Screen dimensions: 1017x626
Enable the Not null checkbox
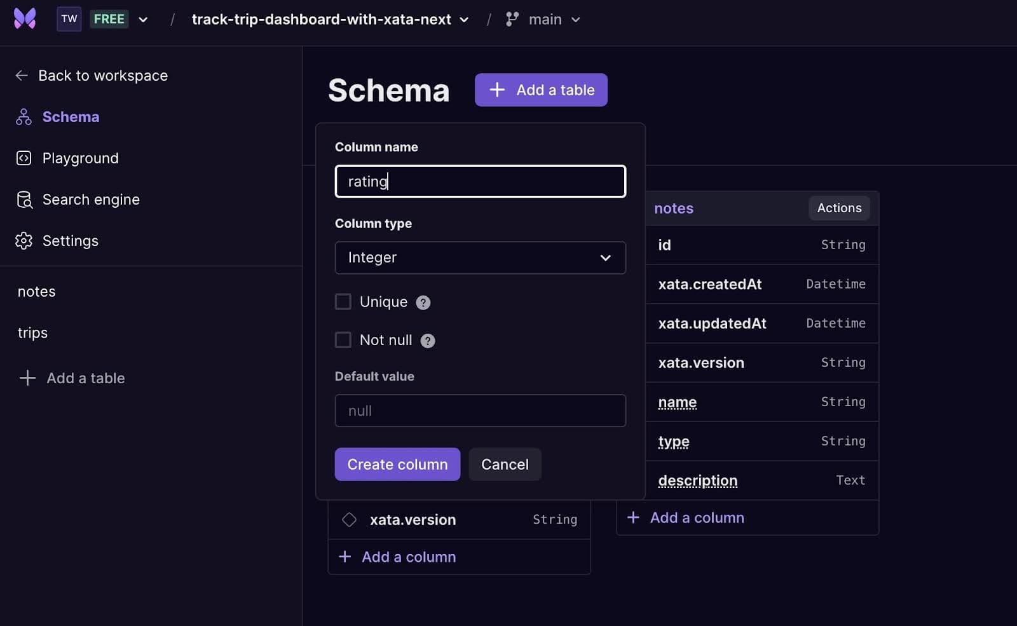(x=343, y=340)
